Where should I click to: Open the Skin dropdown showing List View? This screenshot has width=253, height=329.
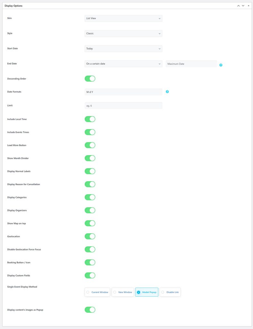pos(123,18)
